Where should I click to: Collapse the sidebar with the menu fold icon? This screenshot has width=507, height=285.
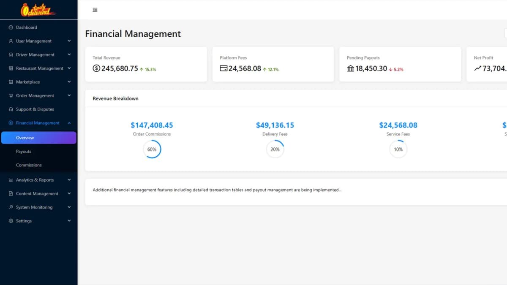coord(95,10)
